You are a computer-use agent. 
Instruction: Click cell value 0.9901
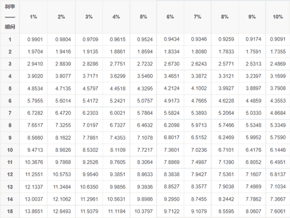35,39
